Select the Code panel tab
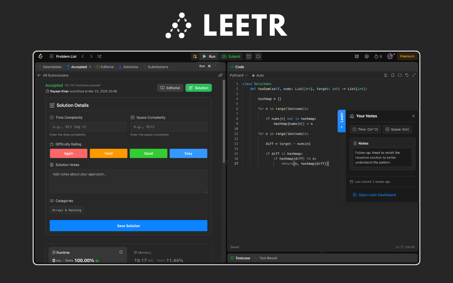 (x=237, y=67)
